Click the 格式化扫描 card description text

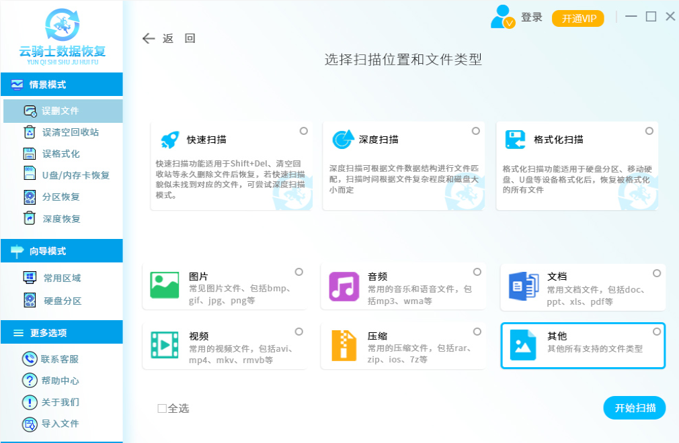pos(577,179)
